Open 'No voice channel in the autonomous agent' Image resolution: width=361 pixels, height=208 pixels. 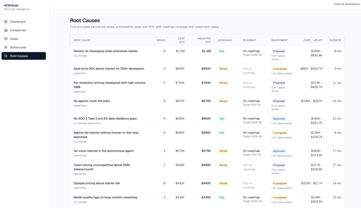207,153
